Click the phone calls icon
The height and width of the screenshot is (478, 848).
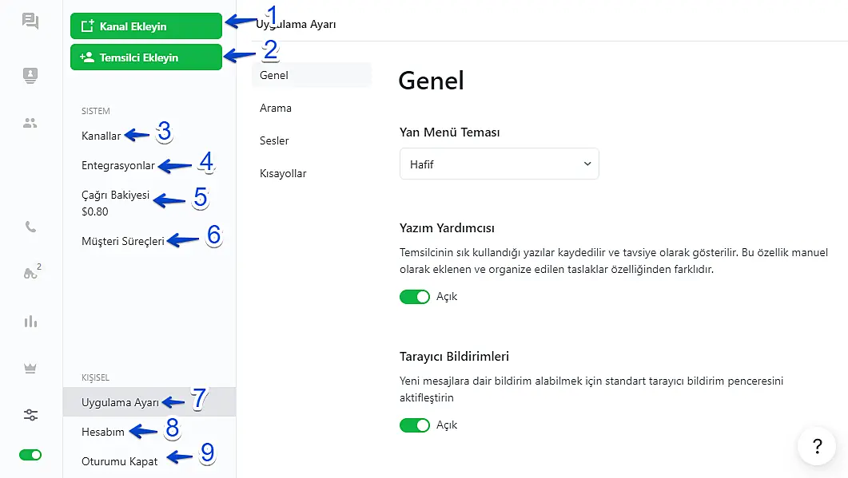[30, 227]
